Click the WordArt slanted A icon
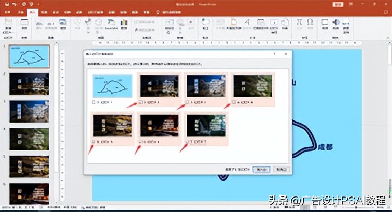Viewport: 392px width, 212px height. tap(247, 22)
